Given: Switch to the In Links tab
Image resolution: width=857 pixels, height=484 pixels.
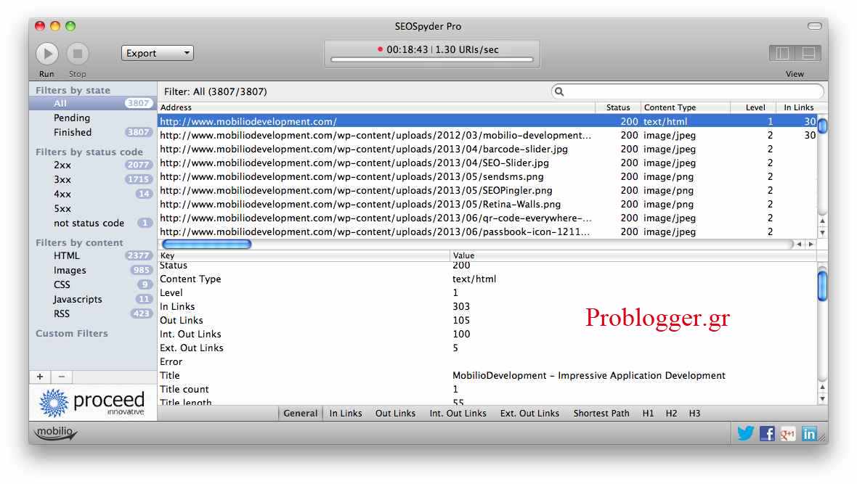Looking at the screenshot, I should pyautogui.click(x=346, y=414).
